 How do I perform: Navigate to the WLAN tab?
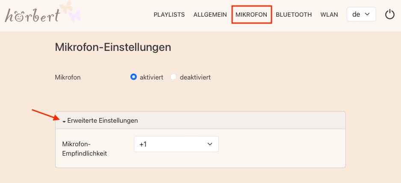pyautogui.click(x=329, y=15)
